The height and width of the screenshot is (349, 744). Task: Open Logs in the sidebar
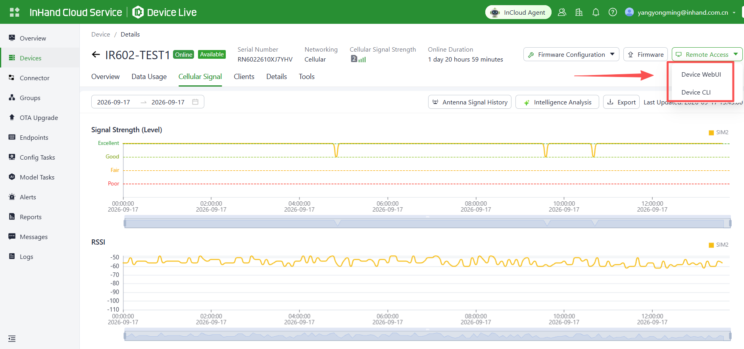[40, 256]
